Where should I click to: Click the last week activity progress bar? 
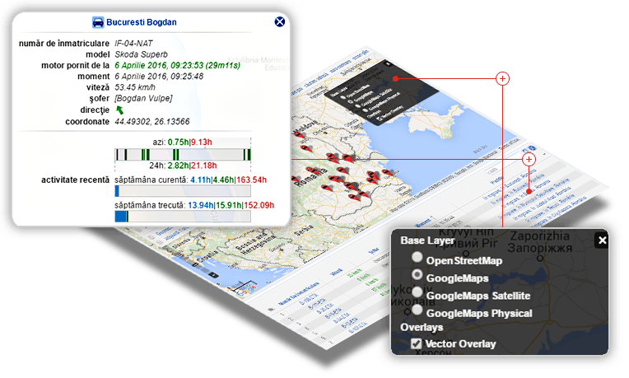click(183, 216)
